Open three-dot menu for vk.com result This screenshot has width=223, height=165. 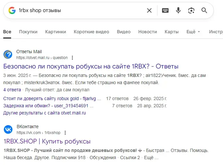click(65, 133)
